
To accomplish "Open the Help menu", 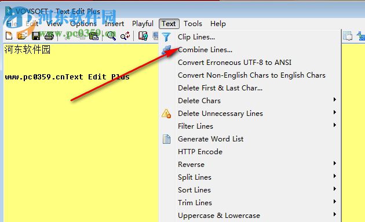I will (x=218, y=24).
